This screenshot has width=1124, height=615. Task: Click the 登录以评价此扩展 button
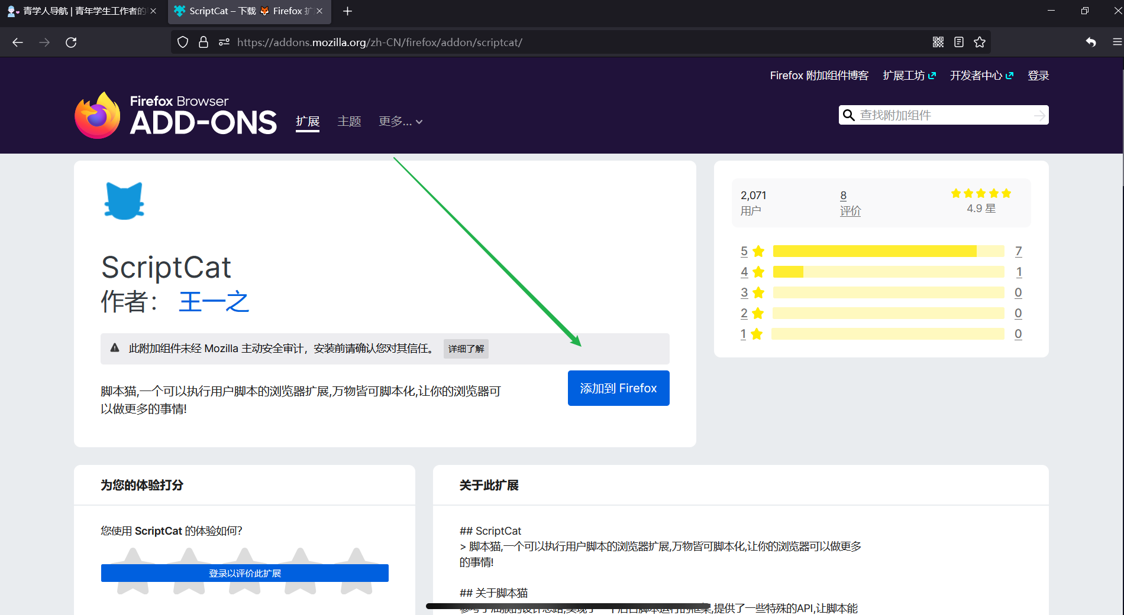244,572
